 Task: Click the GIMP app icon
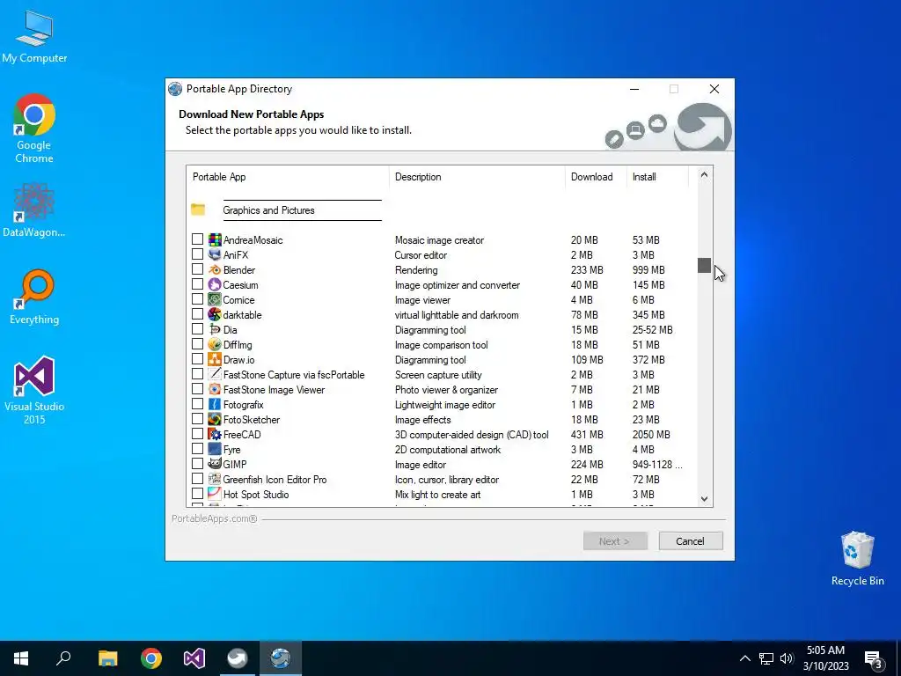[215, 464]
